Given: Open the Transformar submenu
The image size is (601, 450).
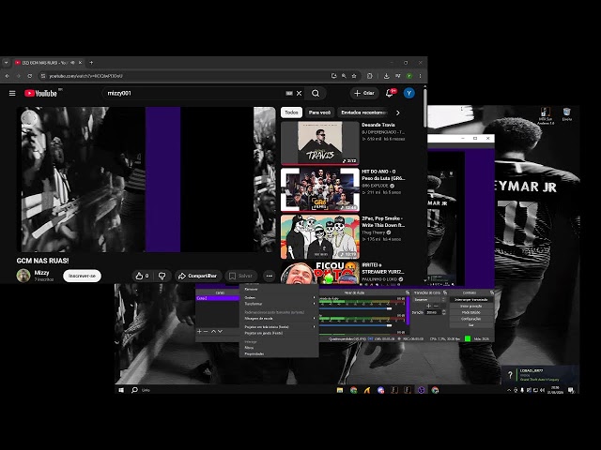Looking at the screenshot, I should click(279, 304).
